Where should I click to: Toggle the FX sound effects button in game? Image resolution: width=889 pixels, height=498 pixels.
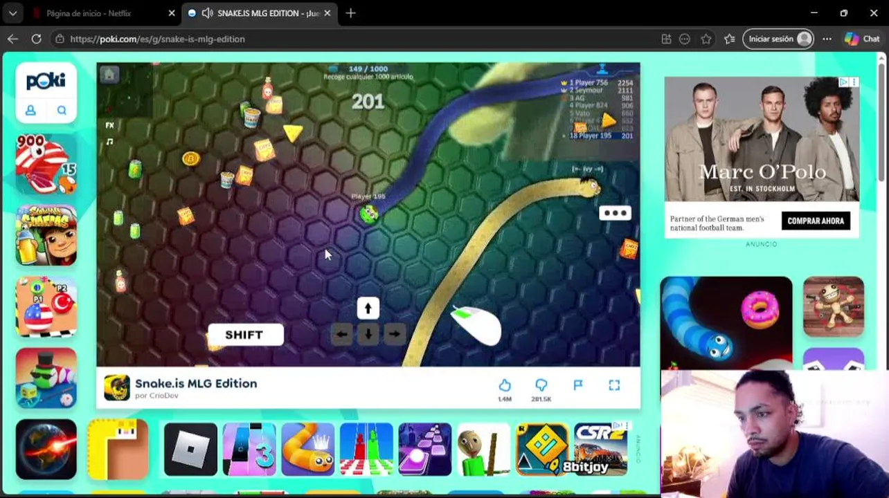pos(109,125)
